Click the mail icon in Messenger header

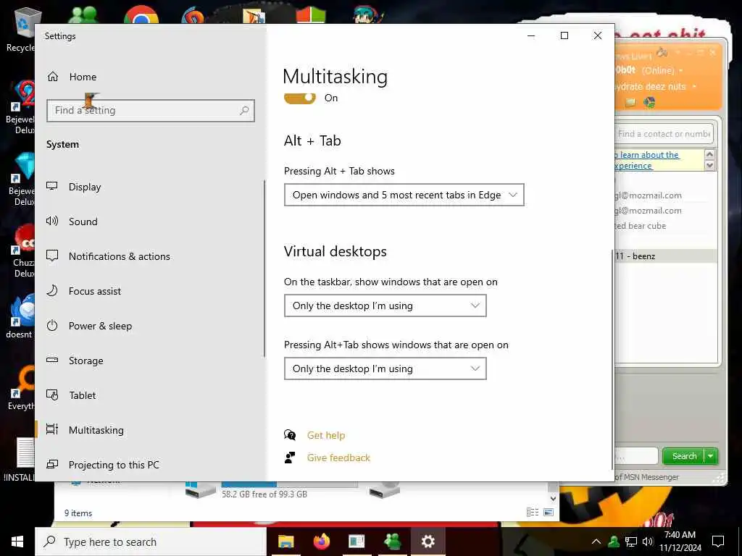point(630,102)
